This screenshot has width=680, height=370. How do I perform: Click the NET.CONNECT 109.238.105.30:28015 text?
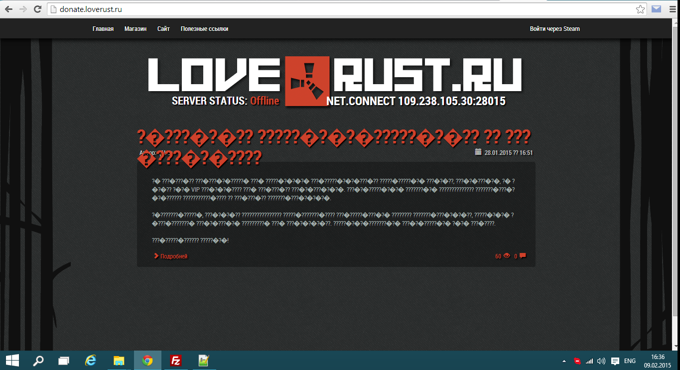[416, 102]
